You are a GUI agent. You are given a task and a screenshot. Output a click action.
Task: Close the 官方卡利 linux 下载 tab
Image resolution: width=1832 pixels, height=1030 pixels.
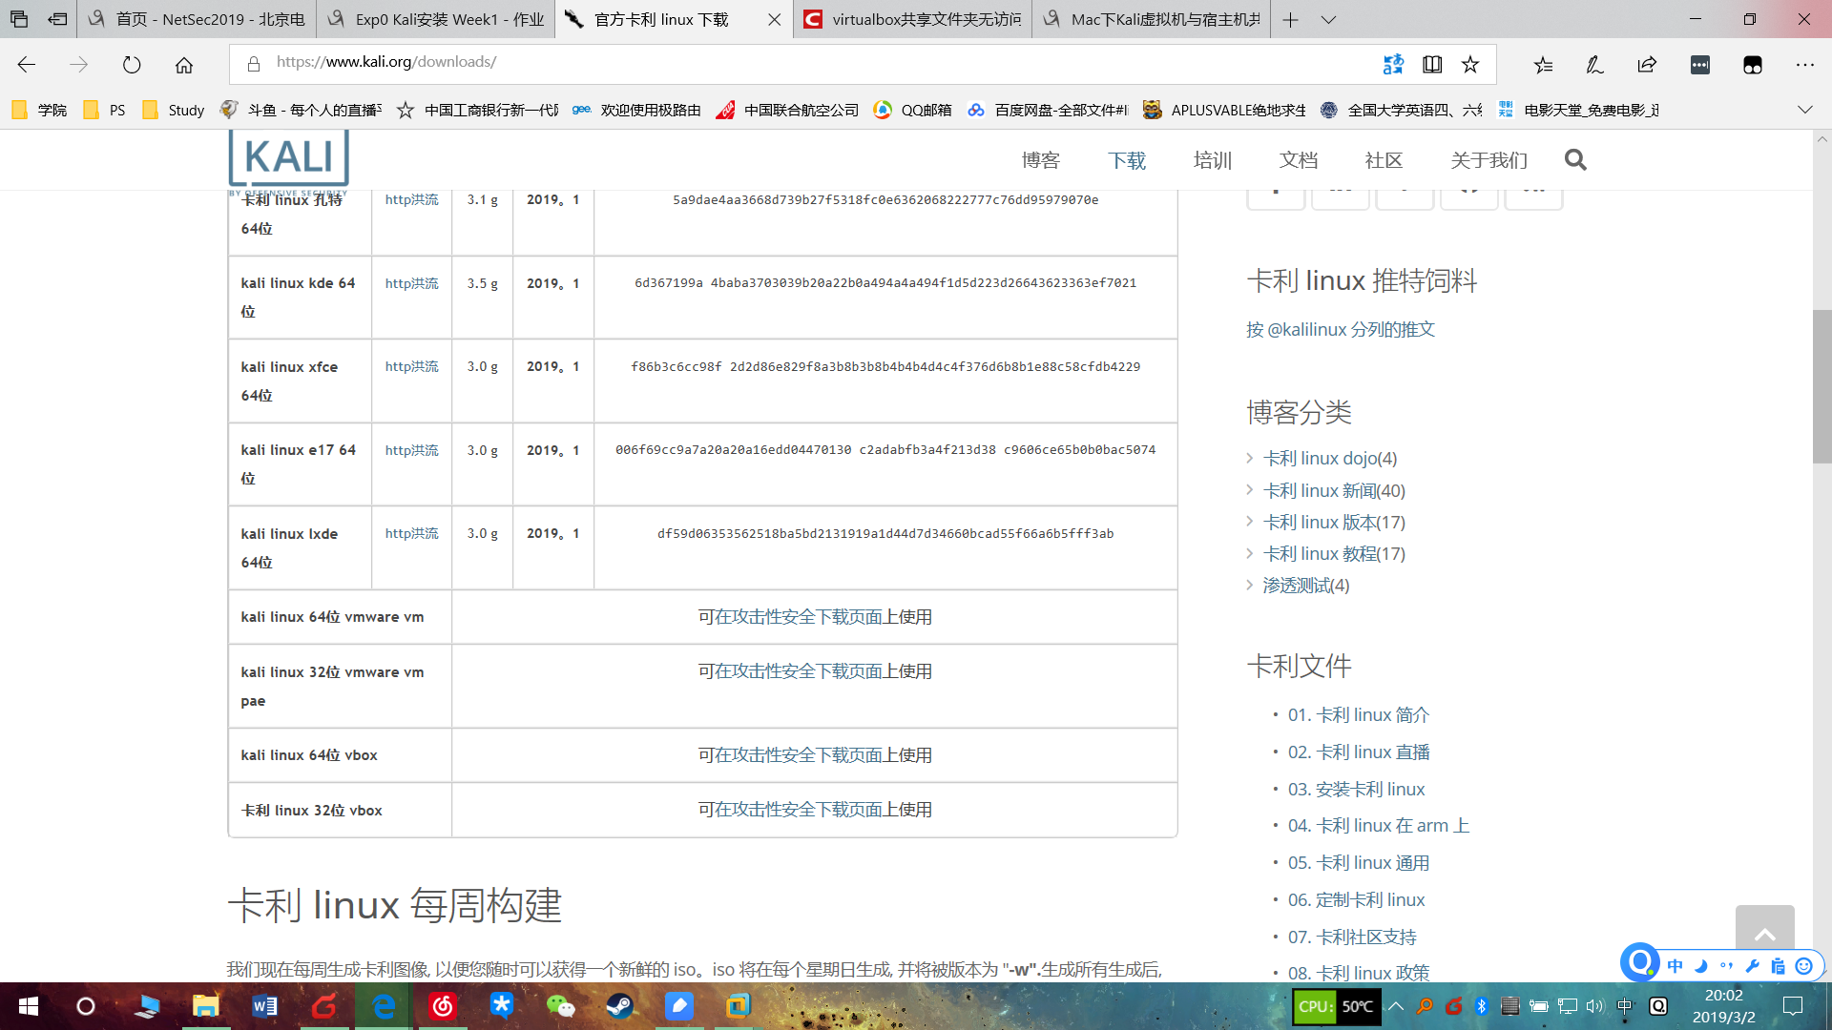point(774,19)
